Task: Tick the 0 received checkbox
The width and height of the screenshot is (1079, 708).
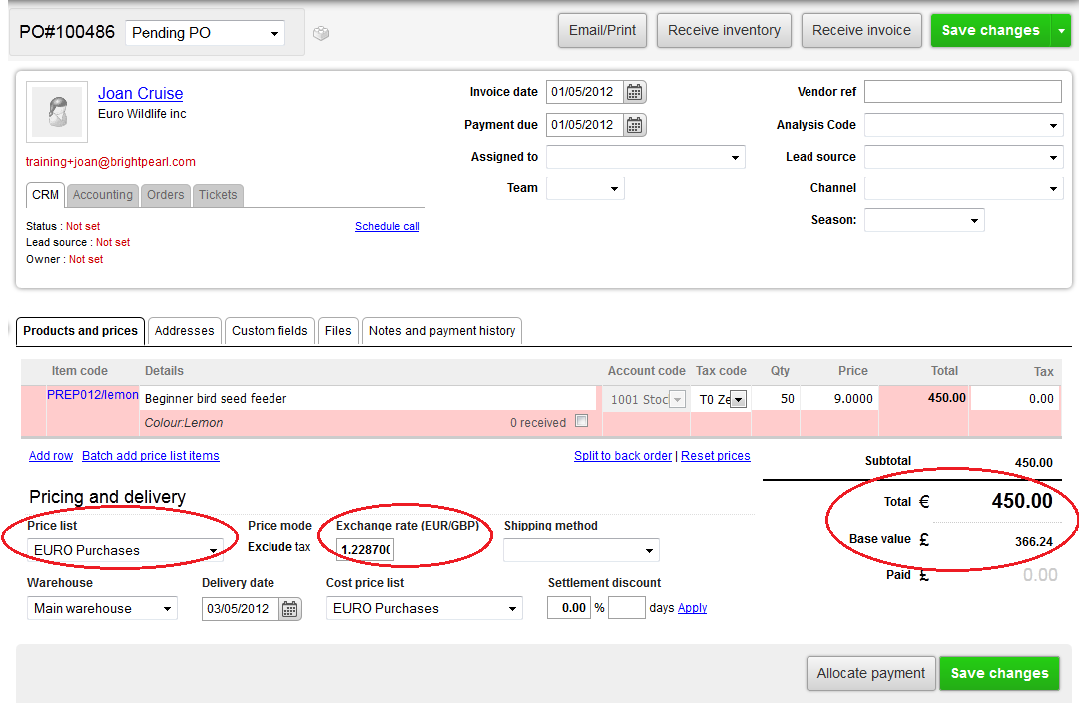Action: coord(582,421)
